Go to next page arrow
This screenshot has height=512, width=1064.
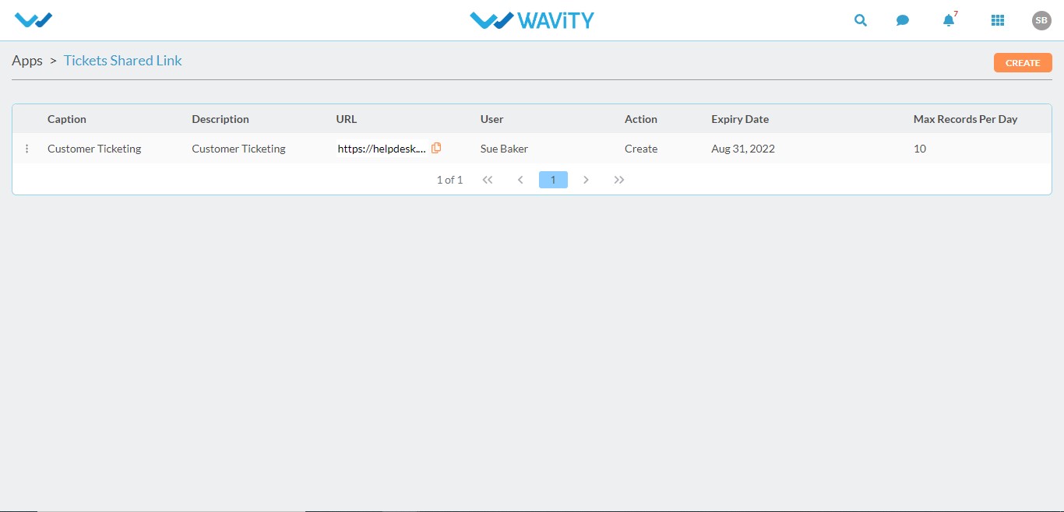pyautogui.click(x=586, y=180)
